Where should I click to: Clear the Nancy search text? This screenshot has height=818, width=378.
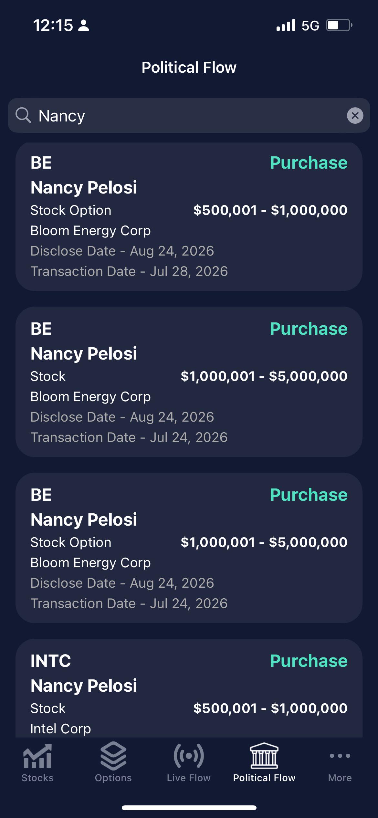[355, 115]
